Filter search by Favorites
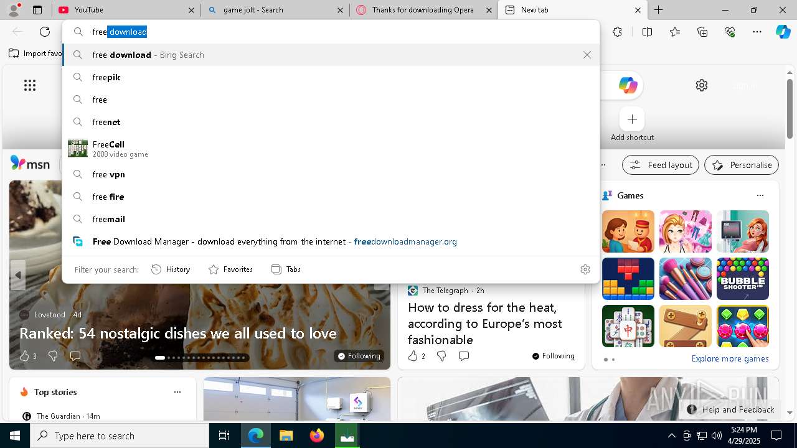797x448 pixels. point(230,269)
